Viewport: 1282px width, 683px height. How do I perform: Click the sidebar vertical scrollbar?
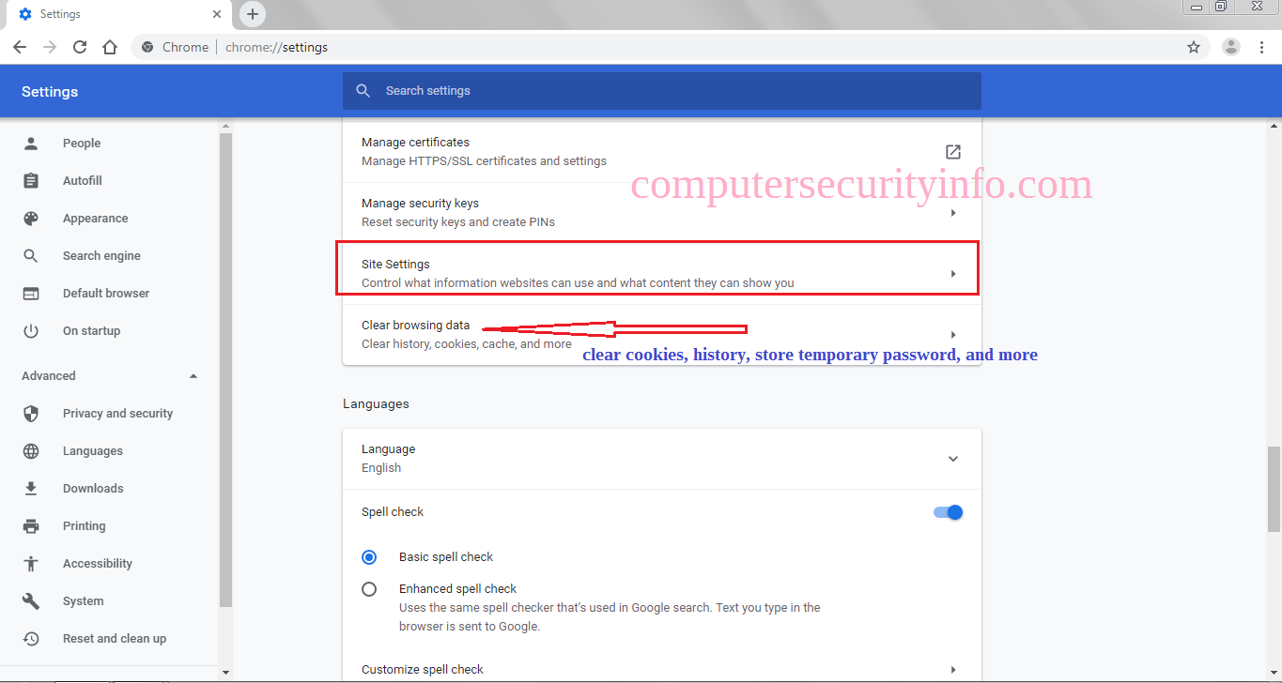225,371
